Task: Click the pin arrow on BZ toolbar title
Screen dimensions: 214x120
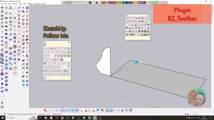Action: (x=69, y=42)
